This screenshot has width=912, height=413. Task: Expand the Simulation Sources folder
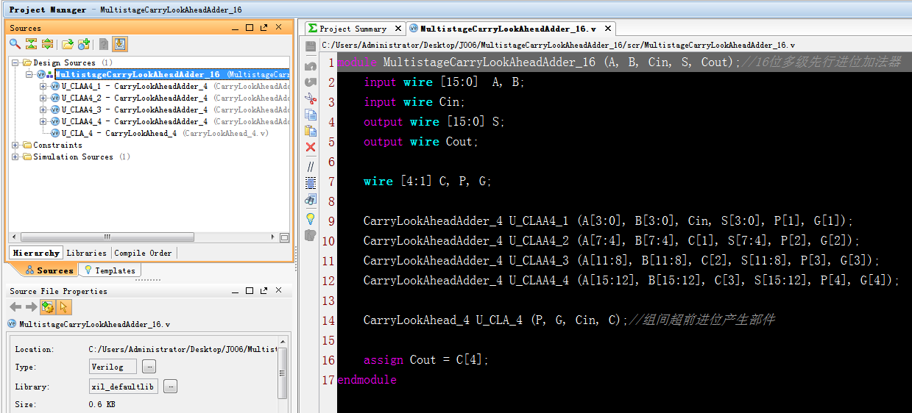point(15,157)
